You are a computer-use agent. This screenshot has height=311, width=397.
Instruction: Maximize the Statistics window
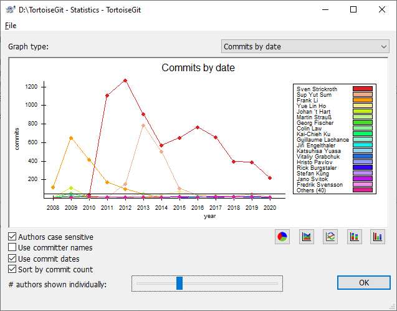point(353,9)
